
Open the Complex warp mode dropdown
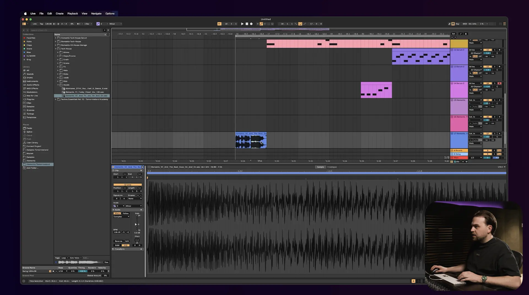[x=121, y=217]
